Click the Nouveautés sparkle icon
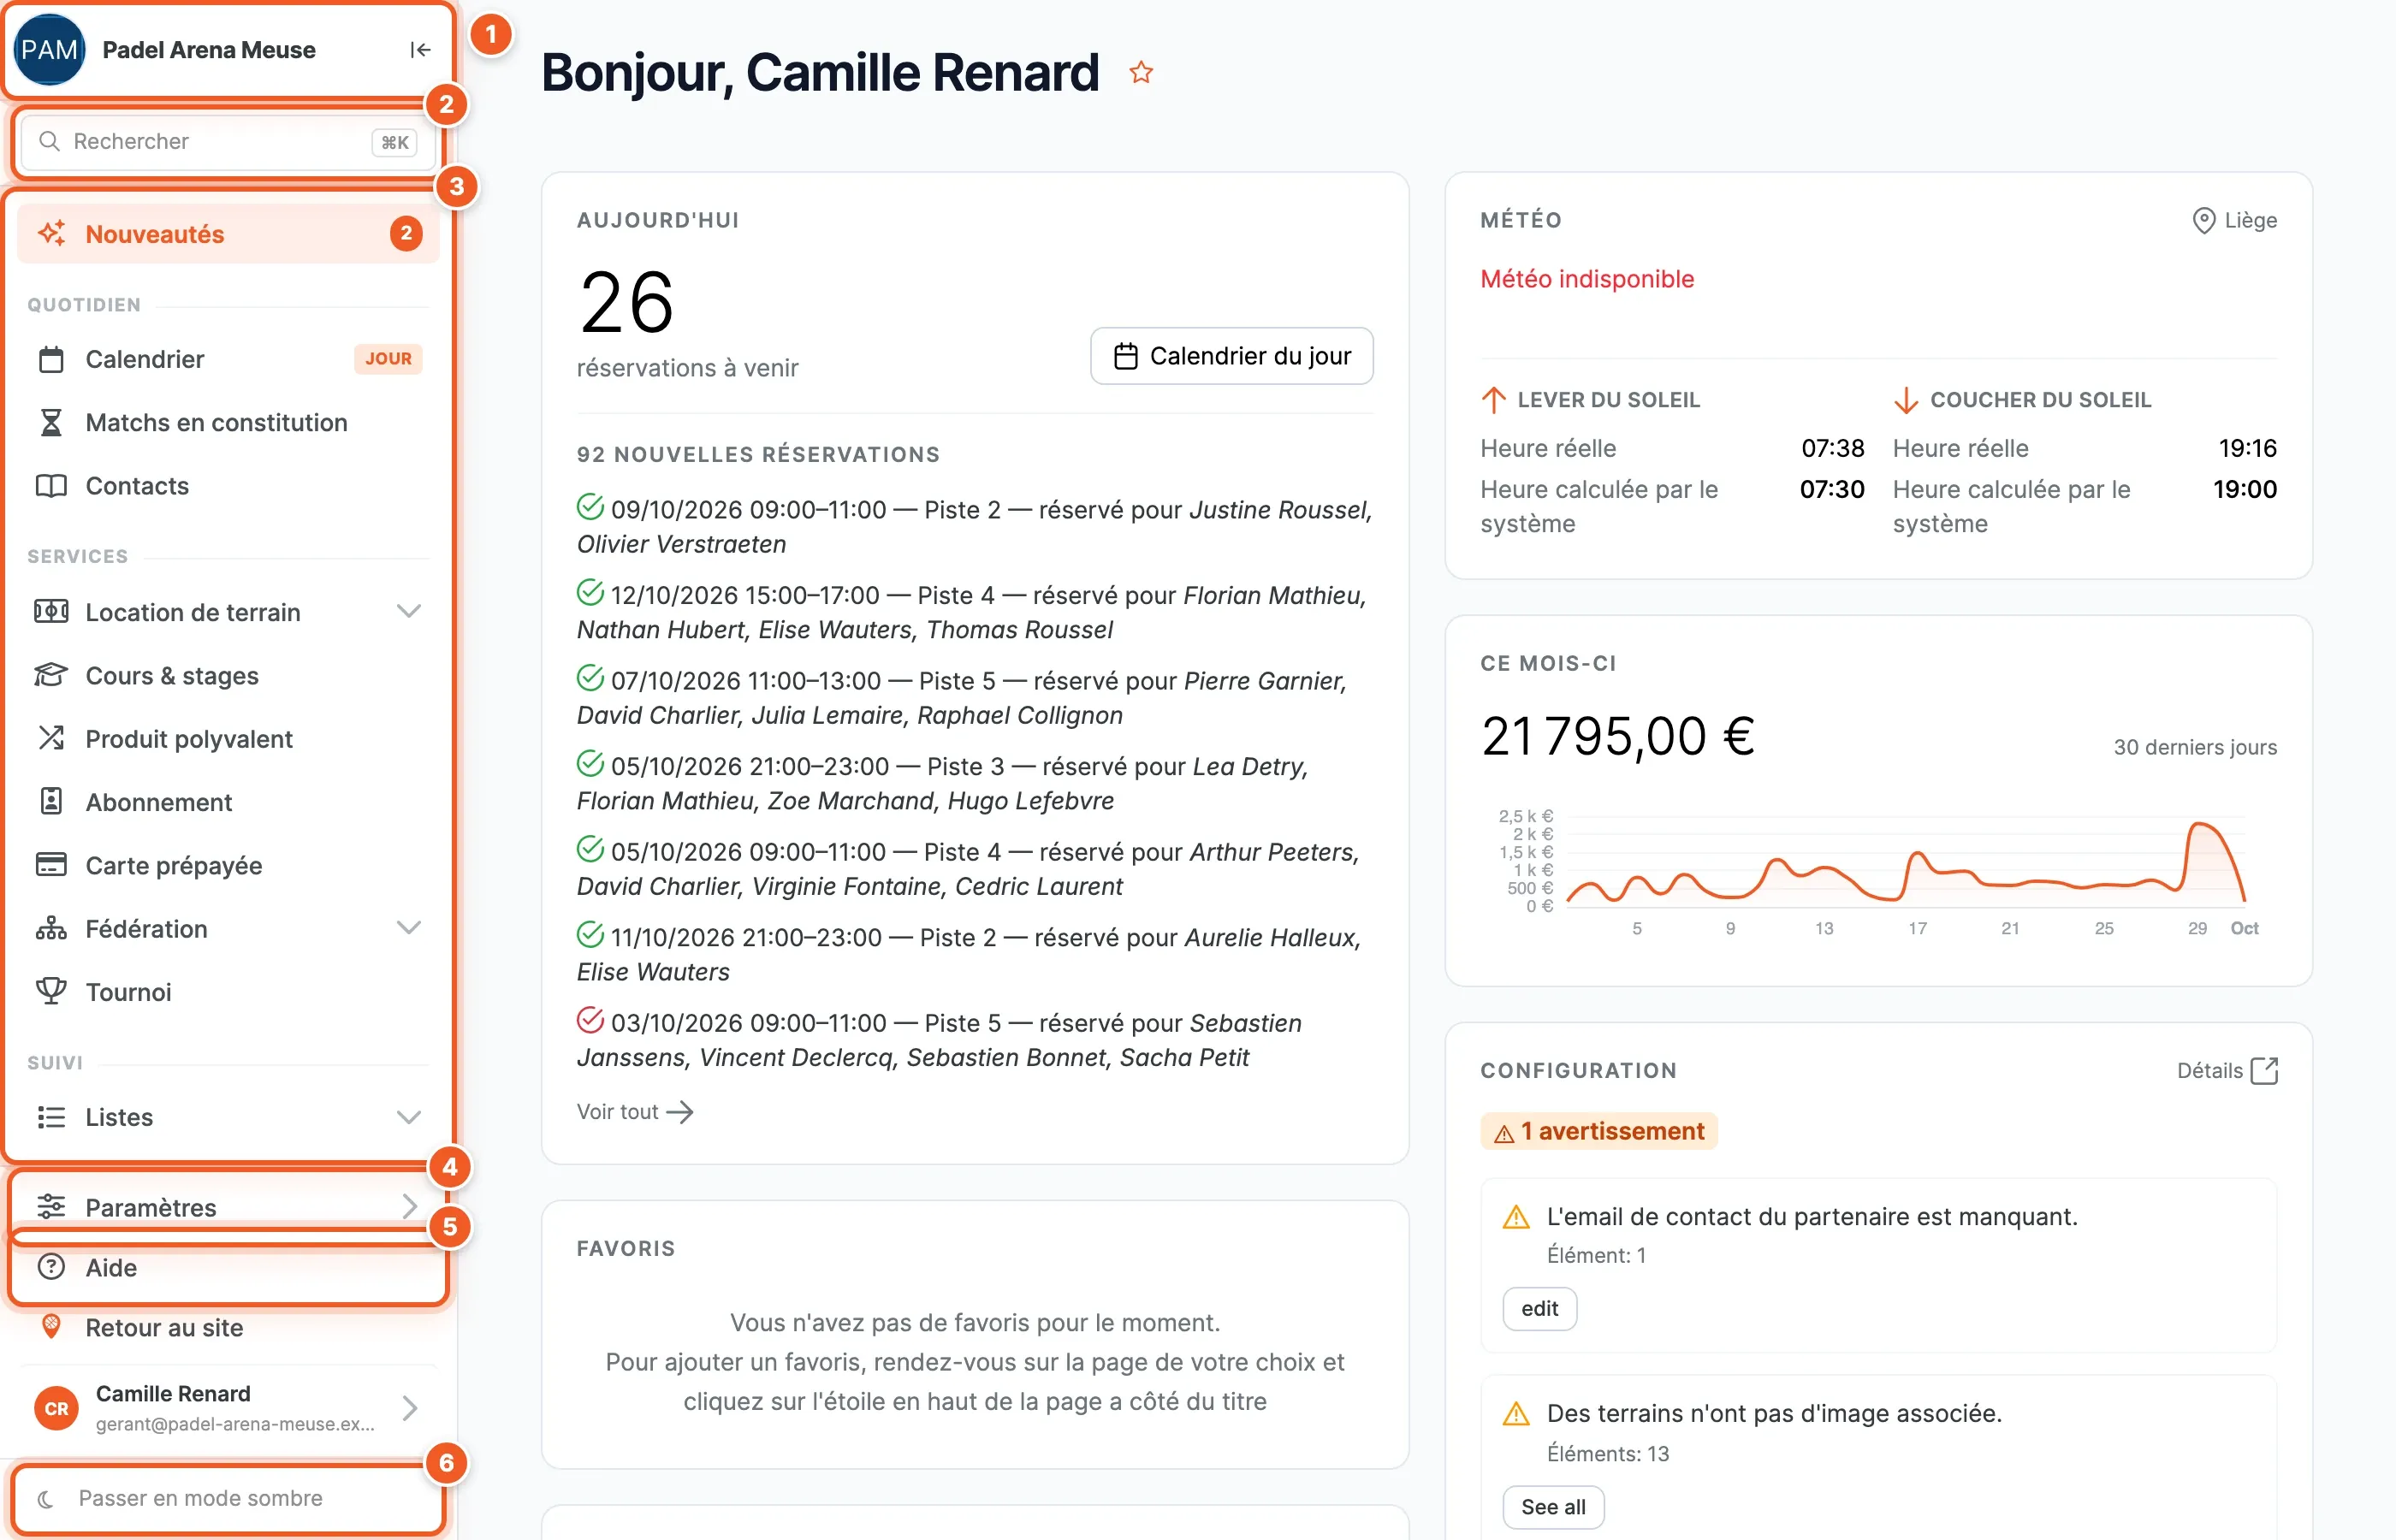This screenshot has width=2396, height=1540. [x=52, y=234]
